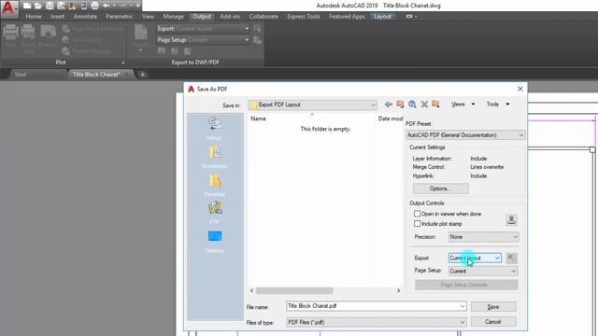Close the Save As PDF dialog
This screenshot has height=336, width=598.
tap(520, 89)
